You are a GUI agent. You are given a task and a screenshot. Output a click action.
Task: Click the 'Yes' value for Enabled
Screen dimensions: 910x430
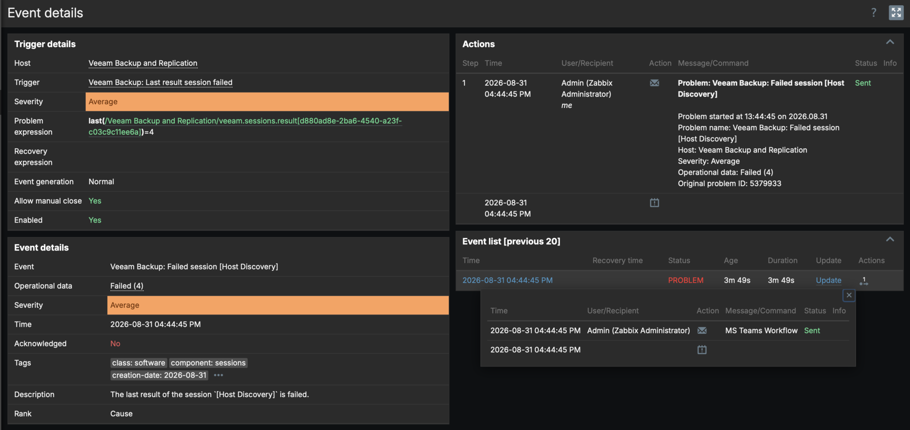point(95,220)
